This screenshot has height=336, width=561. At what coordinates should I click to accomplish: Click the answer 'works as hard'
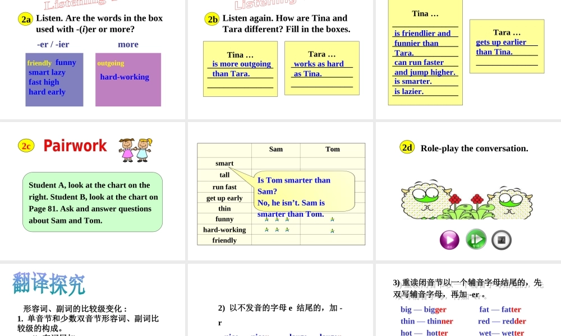319,64
